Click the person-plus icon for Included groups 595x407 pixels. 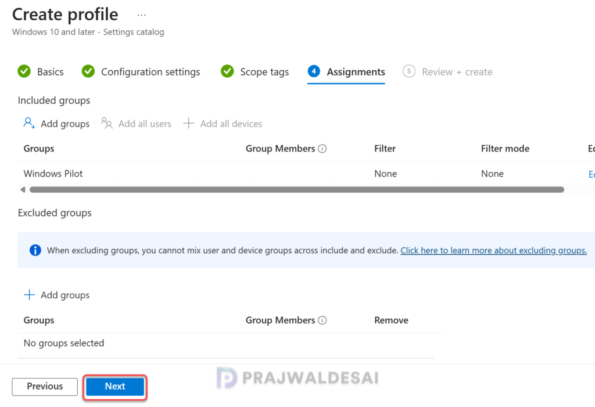(x=29, y=123)
